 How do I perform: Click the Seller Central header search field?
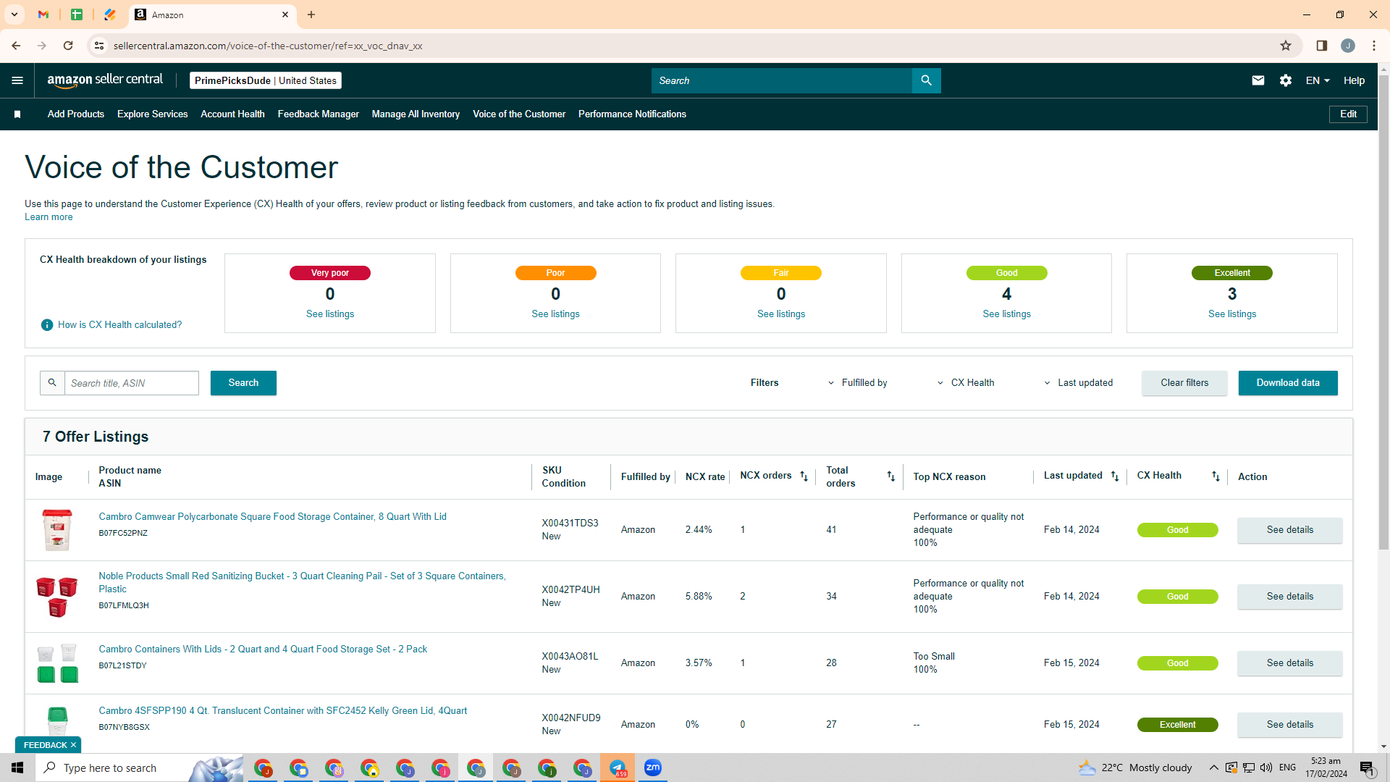coord(782,80)
